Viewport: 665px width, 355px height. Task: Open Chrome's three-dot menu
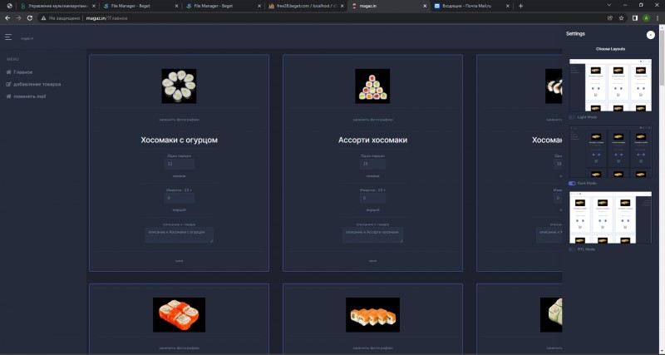pyautogui.click(x=657, y=18)
